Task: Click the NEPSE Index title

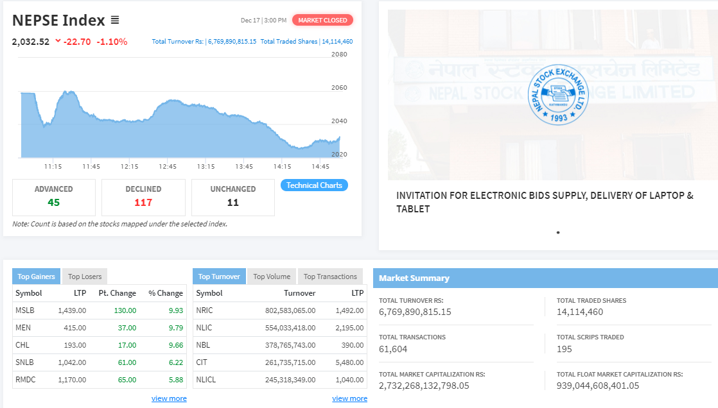Action: click(x=58, y=20)
